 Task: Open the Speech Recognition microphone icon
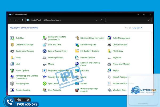pyautogui.click(x=109, y=77)
